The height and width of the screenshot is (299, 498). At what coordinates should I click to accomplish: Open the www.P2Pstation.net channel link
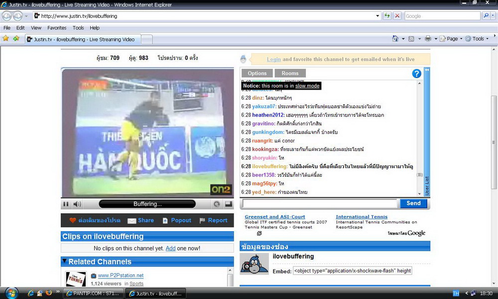click(121, 276)
